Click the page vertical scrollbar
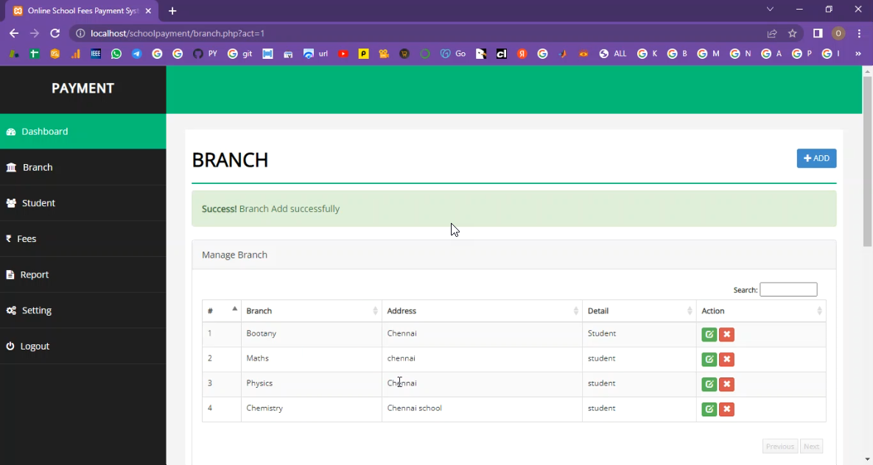This screenshot has width=873, height=465. pyautogui.click(x=867, y=162)
